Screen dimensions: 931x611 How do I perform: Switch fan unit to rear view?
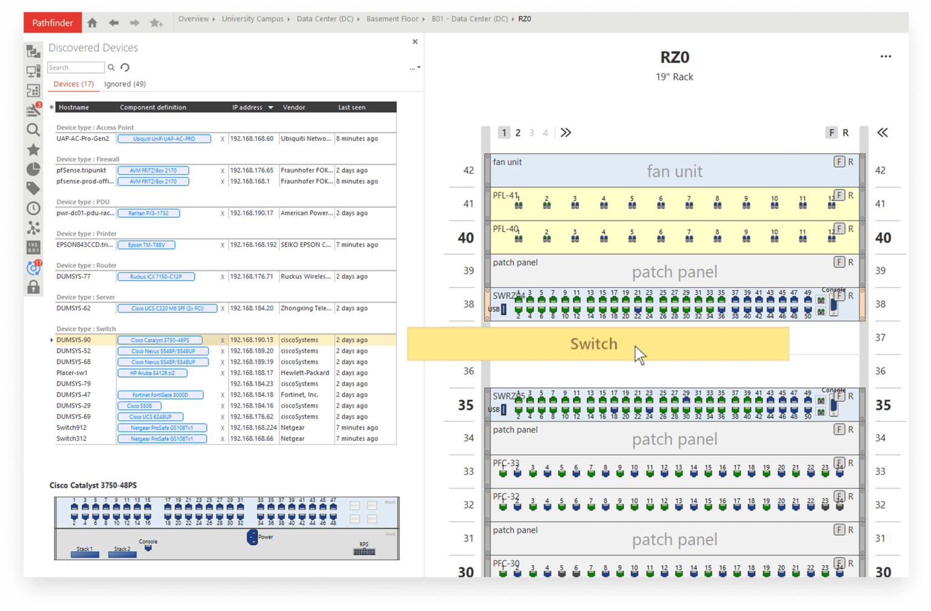click(851, 162)
